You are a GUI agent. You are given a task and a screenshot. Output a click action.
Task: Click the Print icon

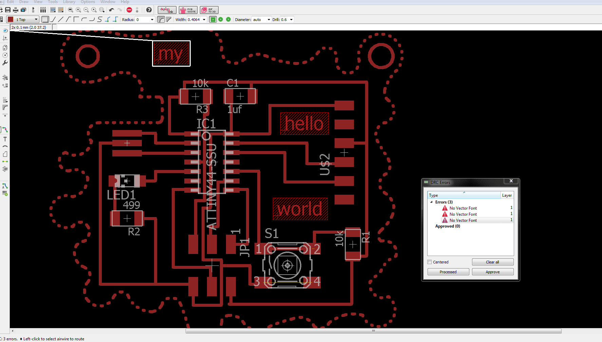[16, 10]
